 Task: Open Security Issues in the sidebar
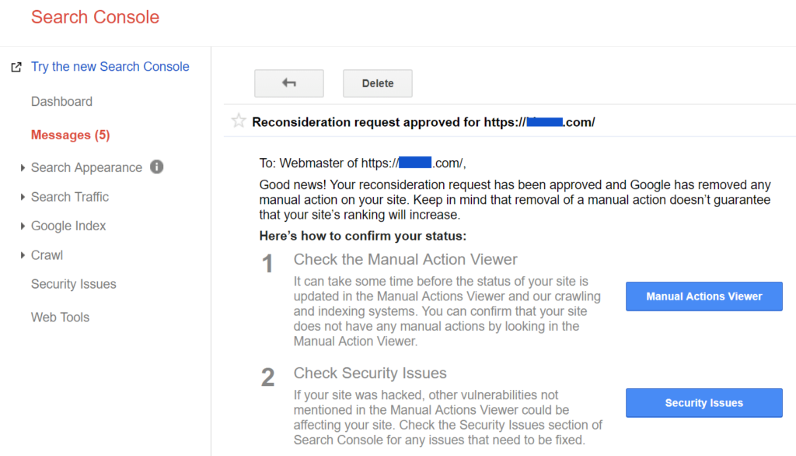tap(73, 284)
